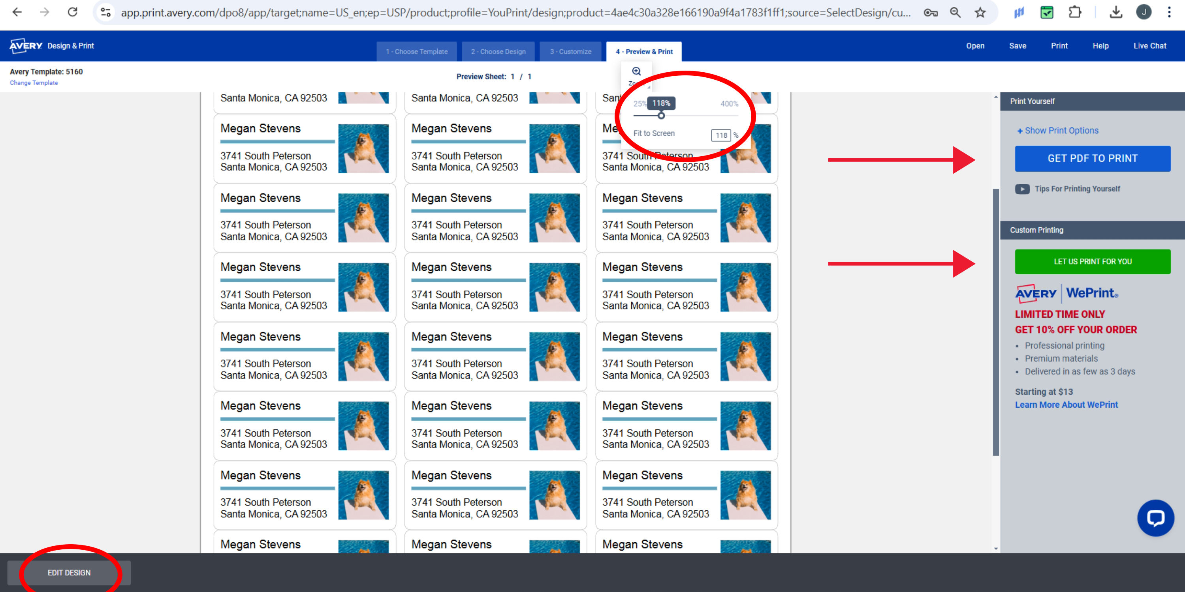1185x592 pixels.
Task: Click the zoom percentage input field
Action: tap(721, 135)
